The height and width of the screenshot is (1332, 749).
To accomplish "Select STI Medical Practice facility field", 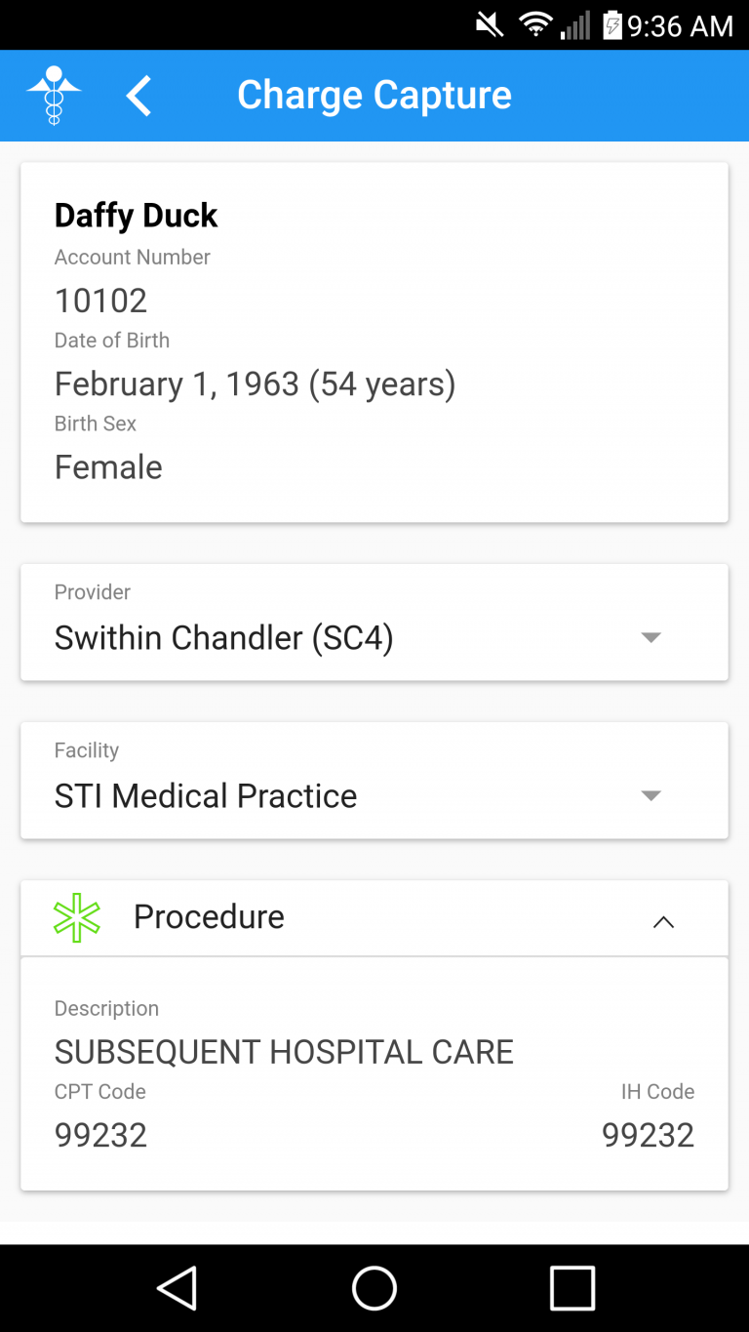I will point(206,796).
